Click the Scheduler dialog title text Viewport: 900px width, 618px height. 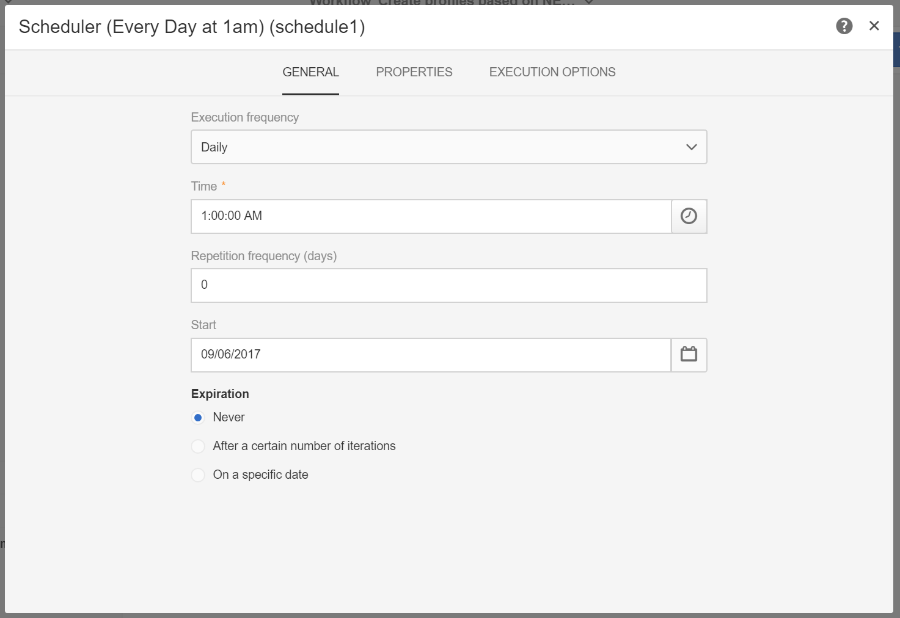[192, 27]
